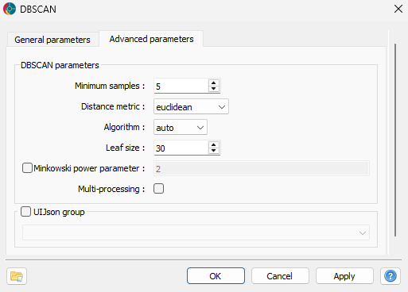This screenshot has width=408, height=292.
Task: Click into the Minimum samples field
Action: coord(181,86)
